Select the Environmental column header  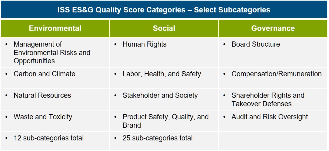coord(55,28)
